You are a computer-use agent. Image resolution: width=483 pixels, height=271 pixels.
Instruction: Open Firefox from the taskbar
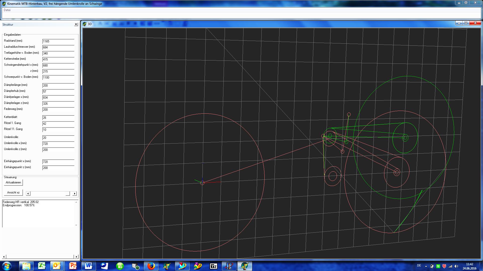(x=151, y=266)
